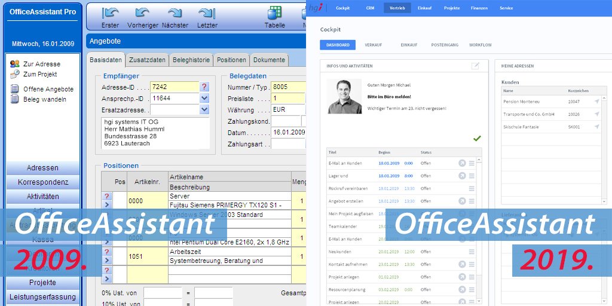The width and height of the screenshot is (612, 306).
Task: Click the activities list scroll-up arrow
Action: coord(479,160)
